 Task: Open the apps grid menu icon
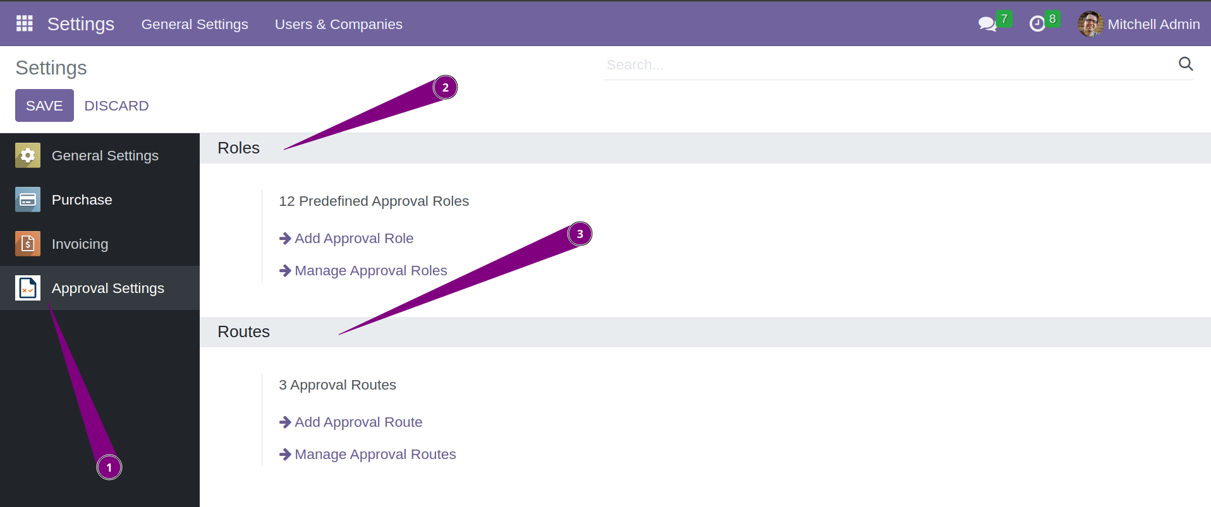23,23
